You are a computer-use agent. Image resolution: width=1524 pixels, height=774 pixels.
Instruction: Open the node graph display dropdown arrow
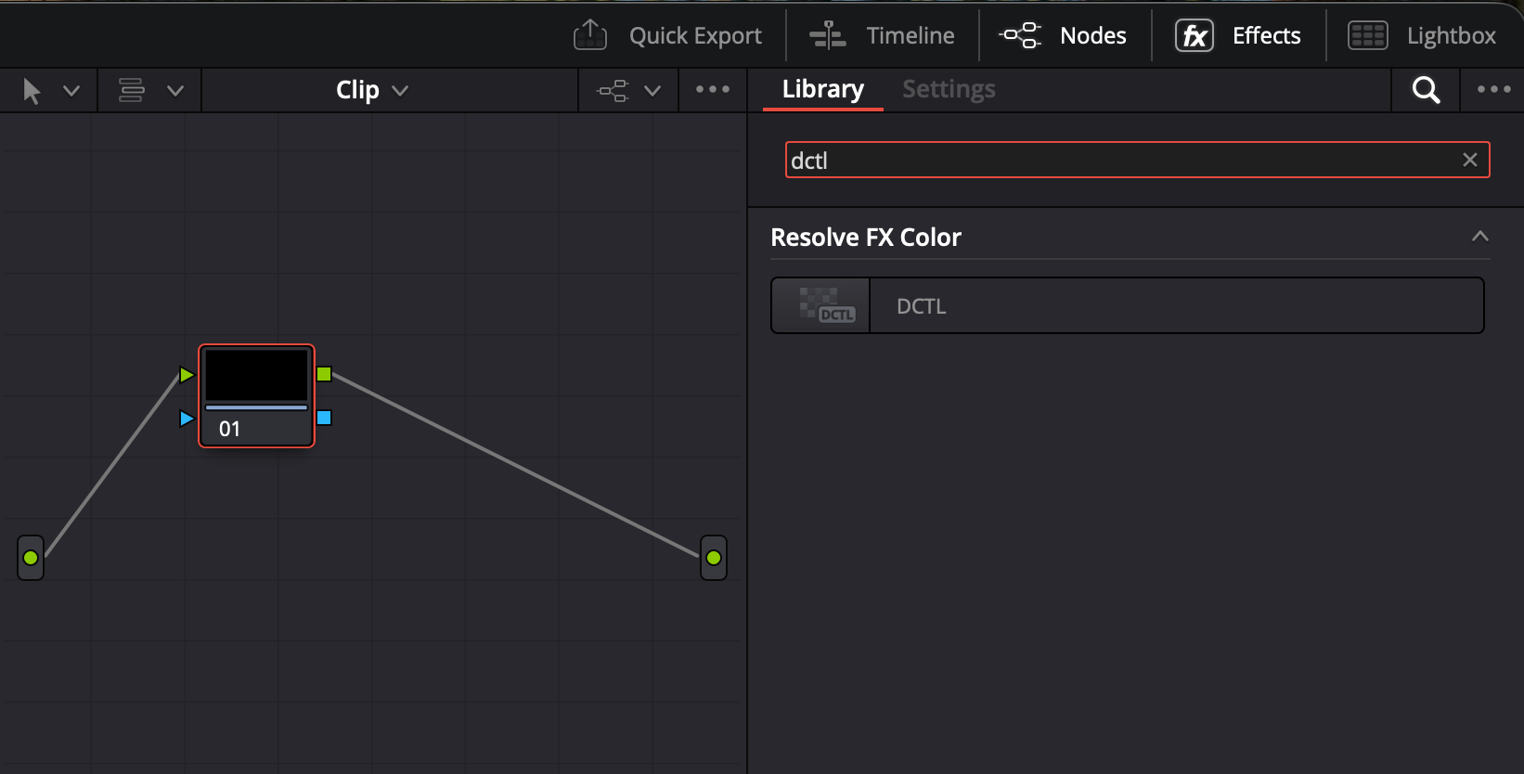point(652,90)
